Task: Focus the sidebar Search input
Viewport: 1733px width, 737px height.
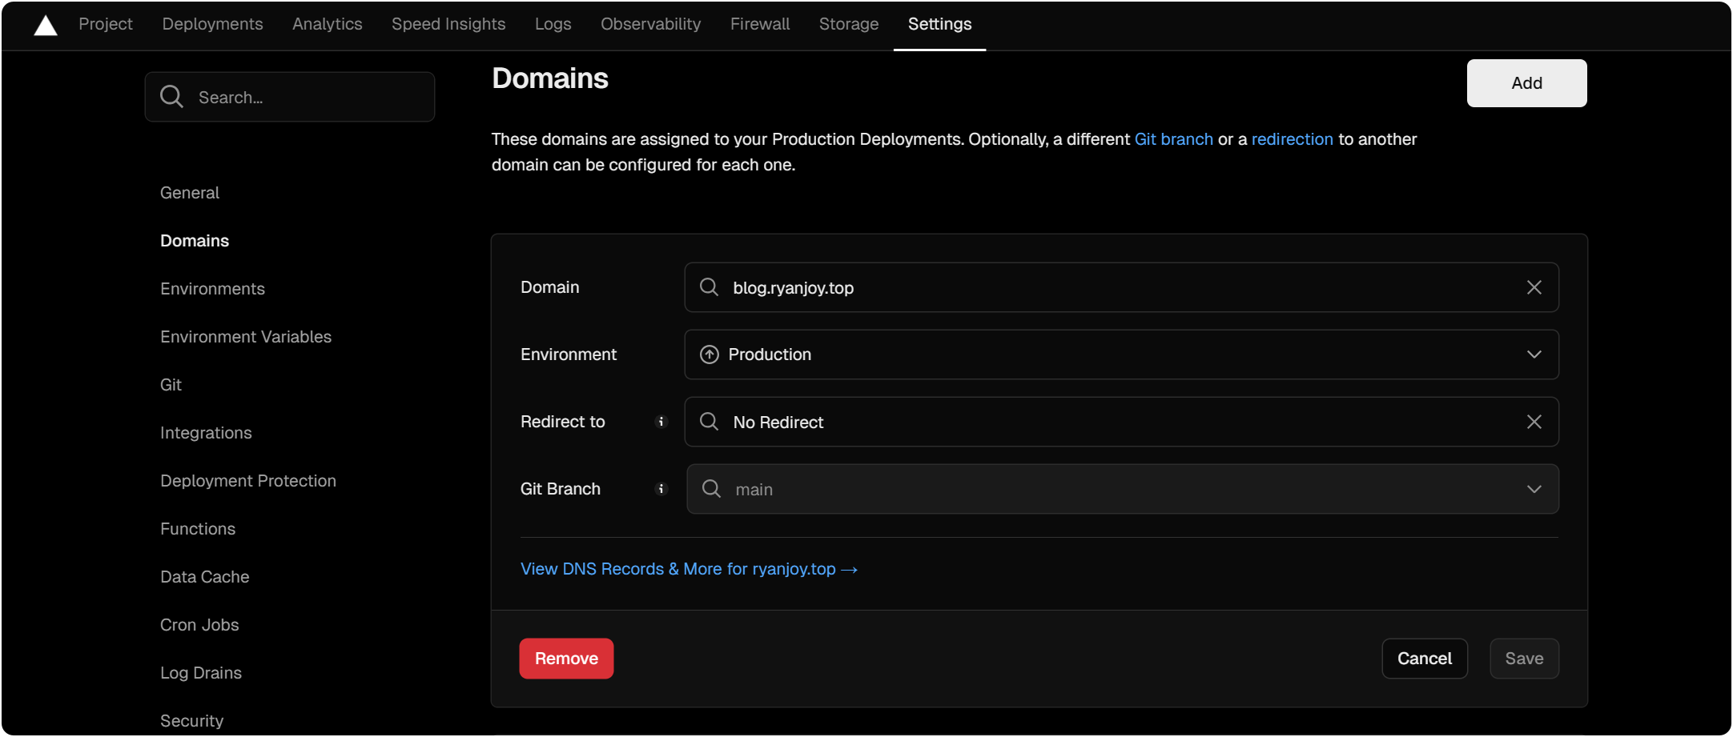Action: click(x=308, y=98)
